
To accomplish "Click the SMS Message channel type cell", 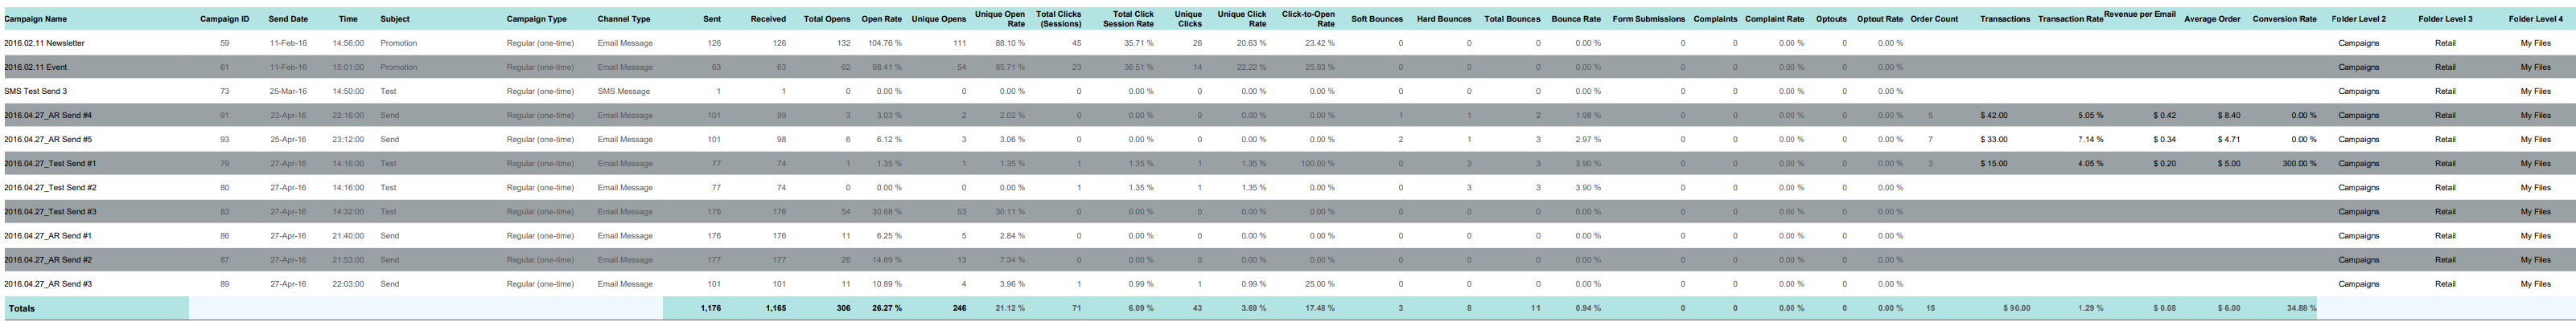I will tap(623, 92).
